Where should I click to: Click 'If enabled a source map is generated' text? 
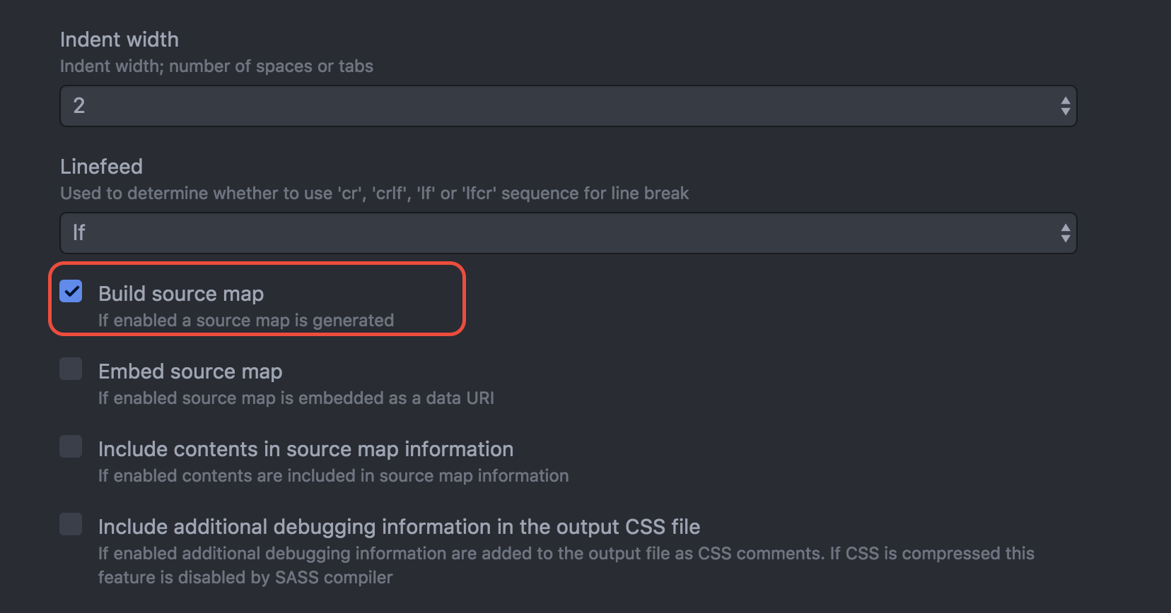pos(246,321)
